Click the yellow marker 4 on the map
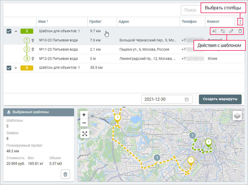248x185 pixels. (117, 118)
